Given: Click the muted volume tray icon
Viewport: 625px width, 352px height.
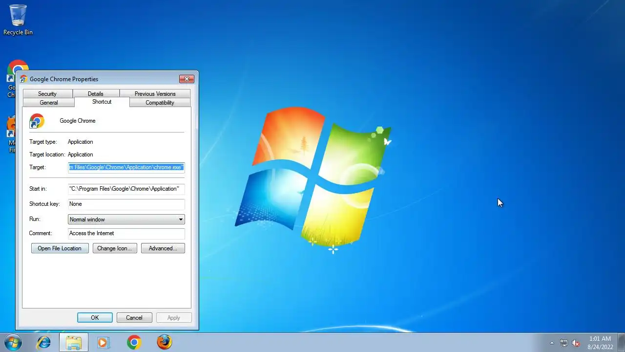Looking at the screenshot, I should tap(576, 343).
